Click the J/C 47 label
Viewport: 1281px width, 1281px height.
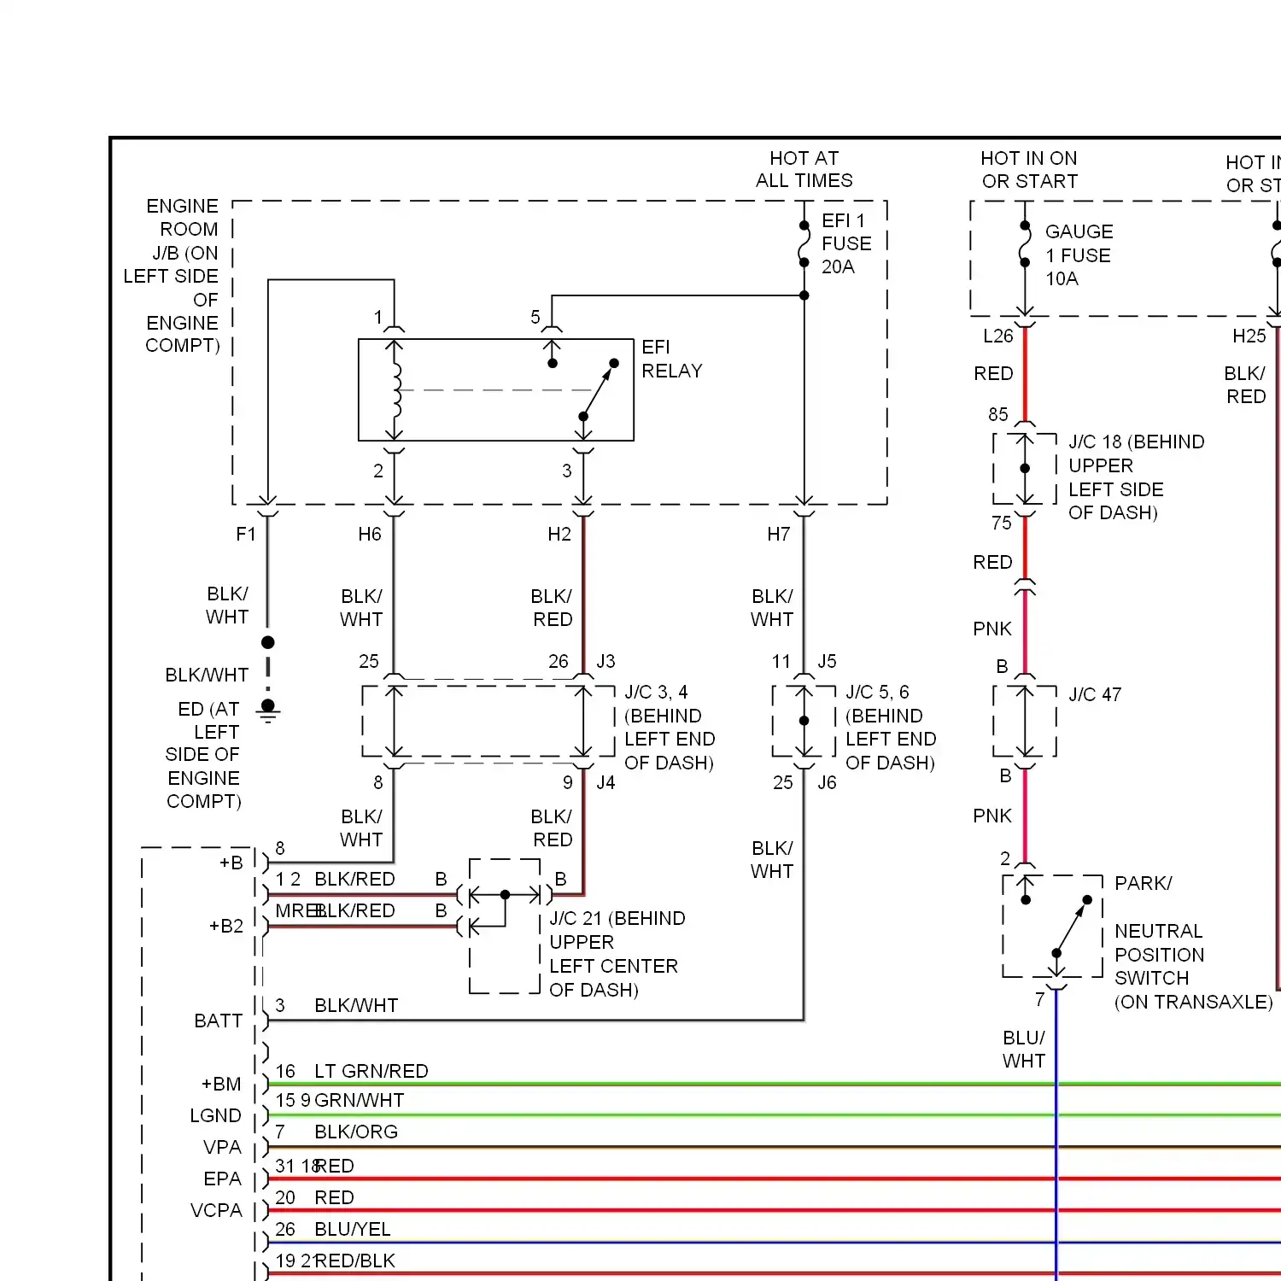(x=1095, y=694)
